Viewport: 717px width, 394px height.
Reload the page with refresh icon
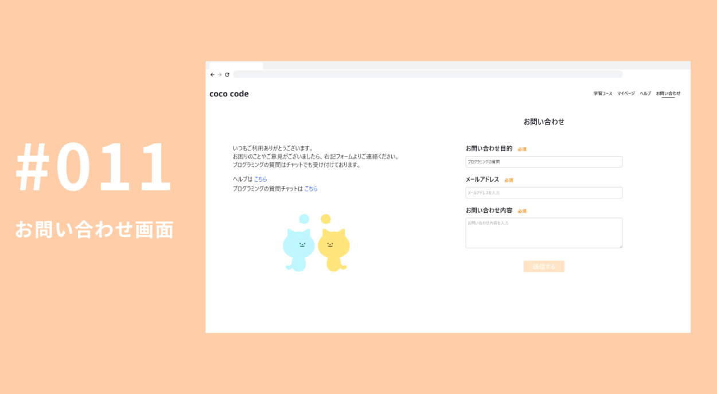[227, 75]
